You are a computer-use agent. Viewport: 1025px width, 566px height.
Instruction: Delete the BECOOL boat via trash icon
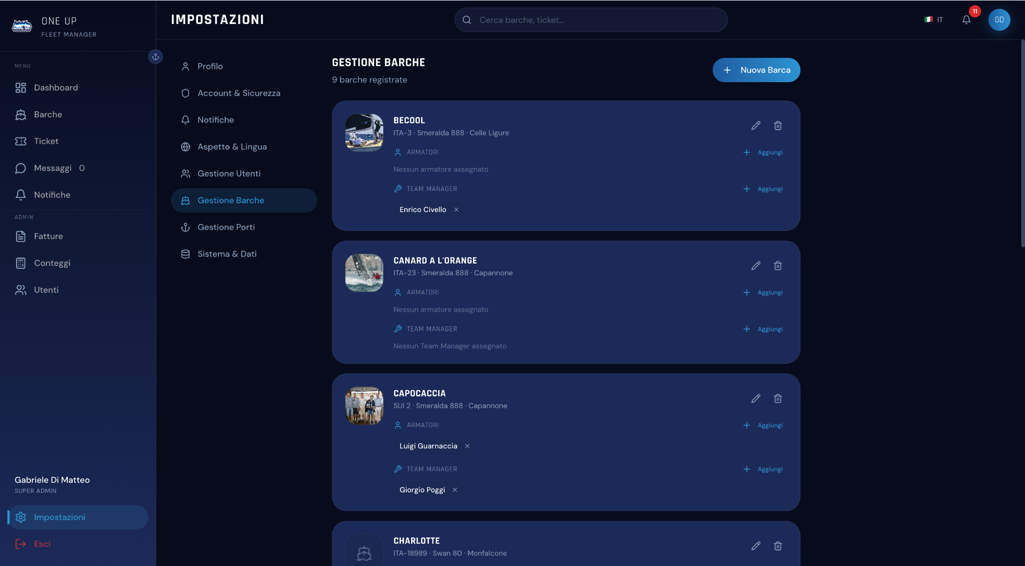point(778,125)
